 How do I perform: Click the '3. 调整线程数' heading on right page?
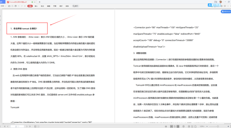(x=140, y=53)
